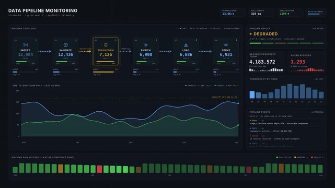Click the yellow backpressure arrow before Transform
The image size is (335, 188).
tap(85, 51)
